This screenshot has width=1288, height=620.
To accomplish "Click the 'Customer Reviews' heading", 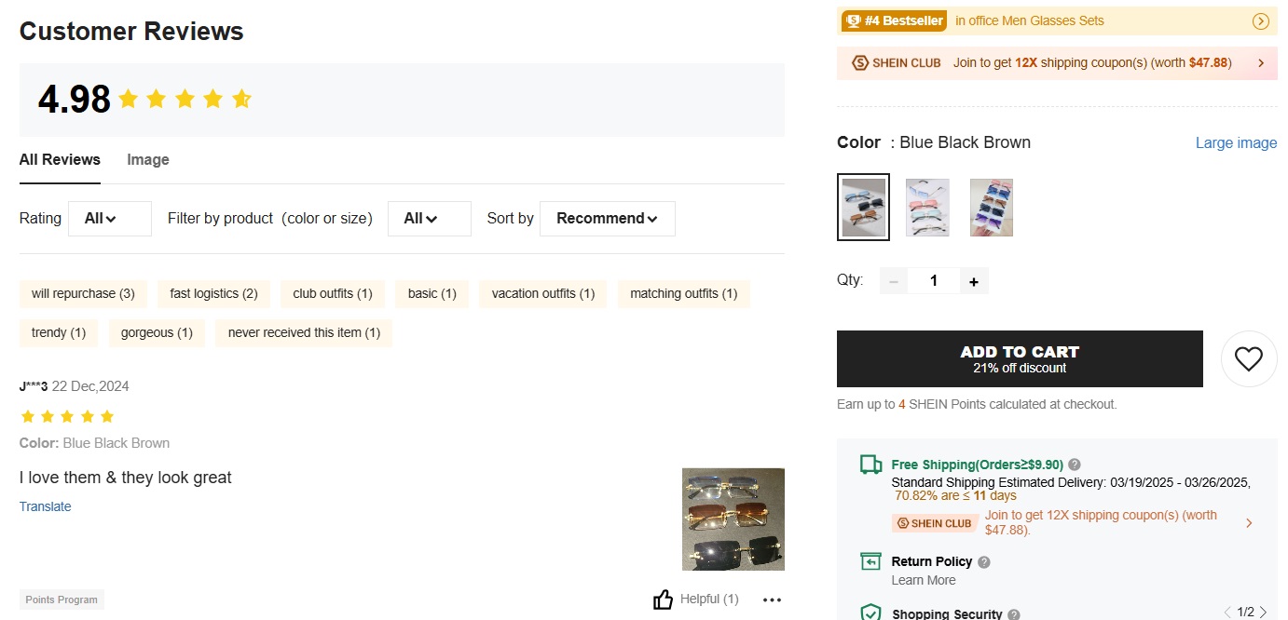I will (x=131, y=31).
